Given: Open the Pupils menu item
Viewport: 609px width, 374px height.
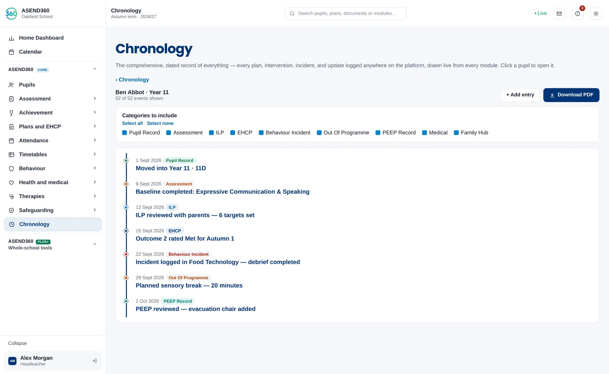Looking at the screenshot, I should point(53,85).
